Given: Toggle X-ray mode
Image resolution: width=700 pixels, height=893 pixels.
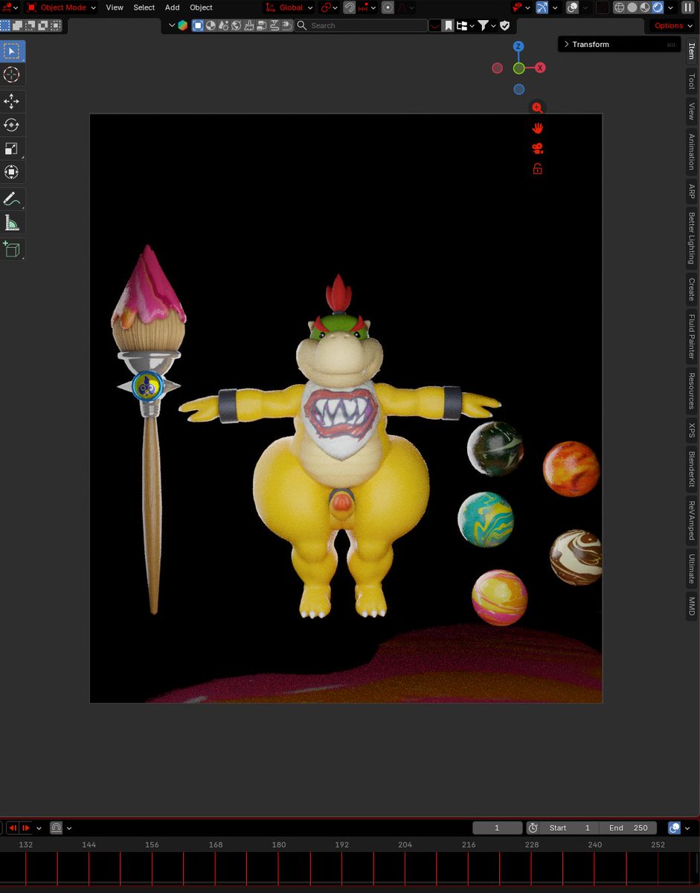Looking at the screenshot, I should point(602,7).
